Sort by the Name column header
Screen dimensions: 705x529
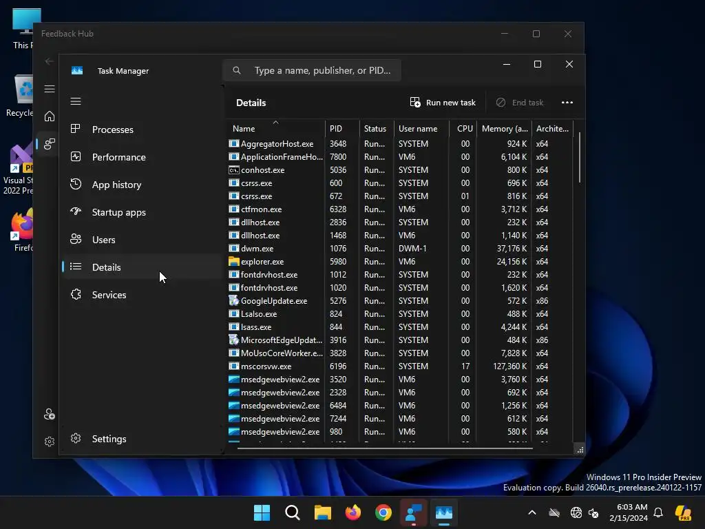coord(275,129)
